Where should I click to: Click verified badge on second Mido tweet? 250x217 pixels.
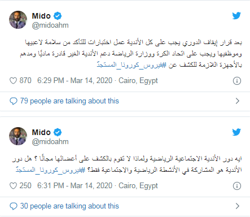[x=58, y=132]
